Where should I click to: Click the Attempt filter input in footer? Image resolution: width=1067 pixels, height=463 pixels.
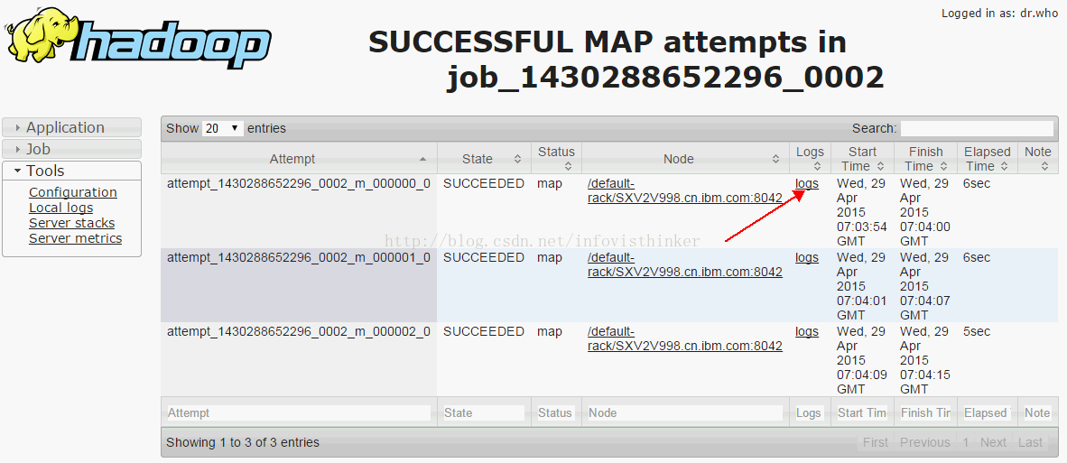(x=299, y=412)
